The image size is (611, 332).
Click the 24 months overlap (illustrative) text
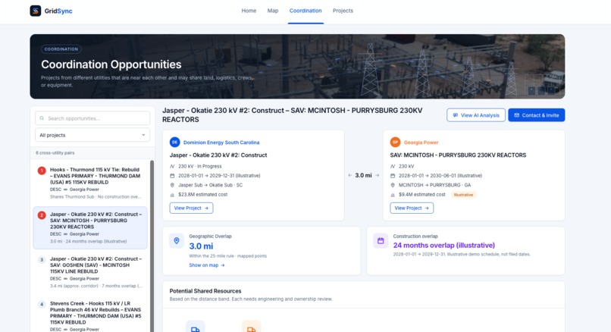443,245
